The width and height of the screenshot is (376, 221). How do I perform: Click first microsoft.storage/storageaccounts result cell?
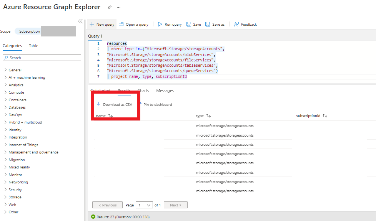tap(225, 126)
